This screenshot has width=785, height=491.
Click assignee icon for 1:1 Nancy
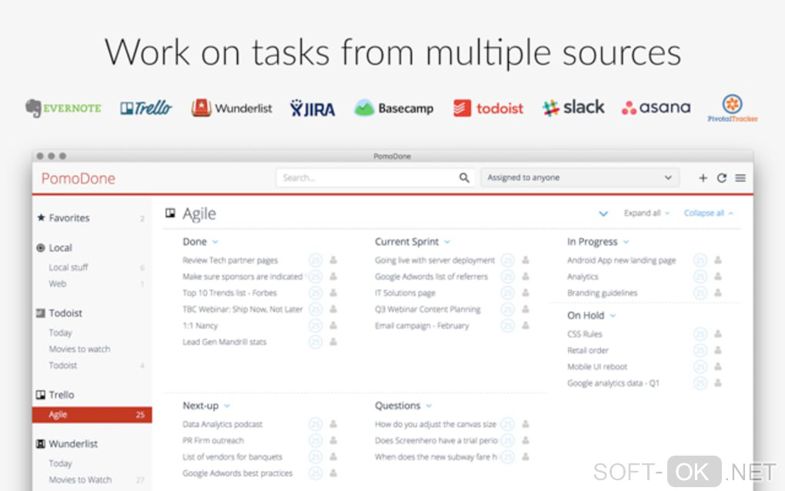point(333,326)
